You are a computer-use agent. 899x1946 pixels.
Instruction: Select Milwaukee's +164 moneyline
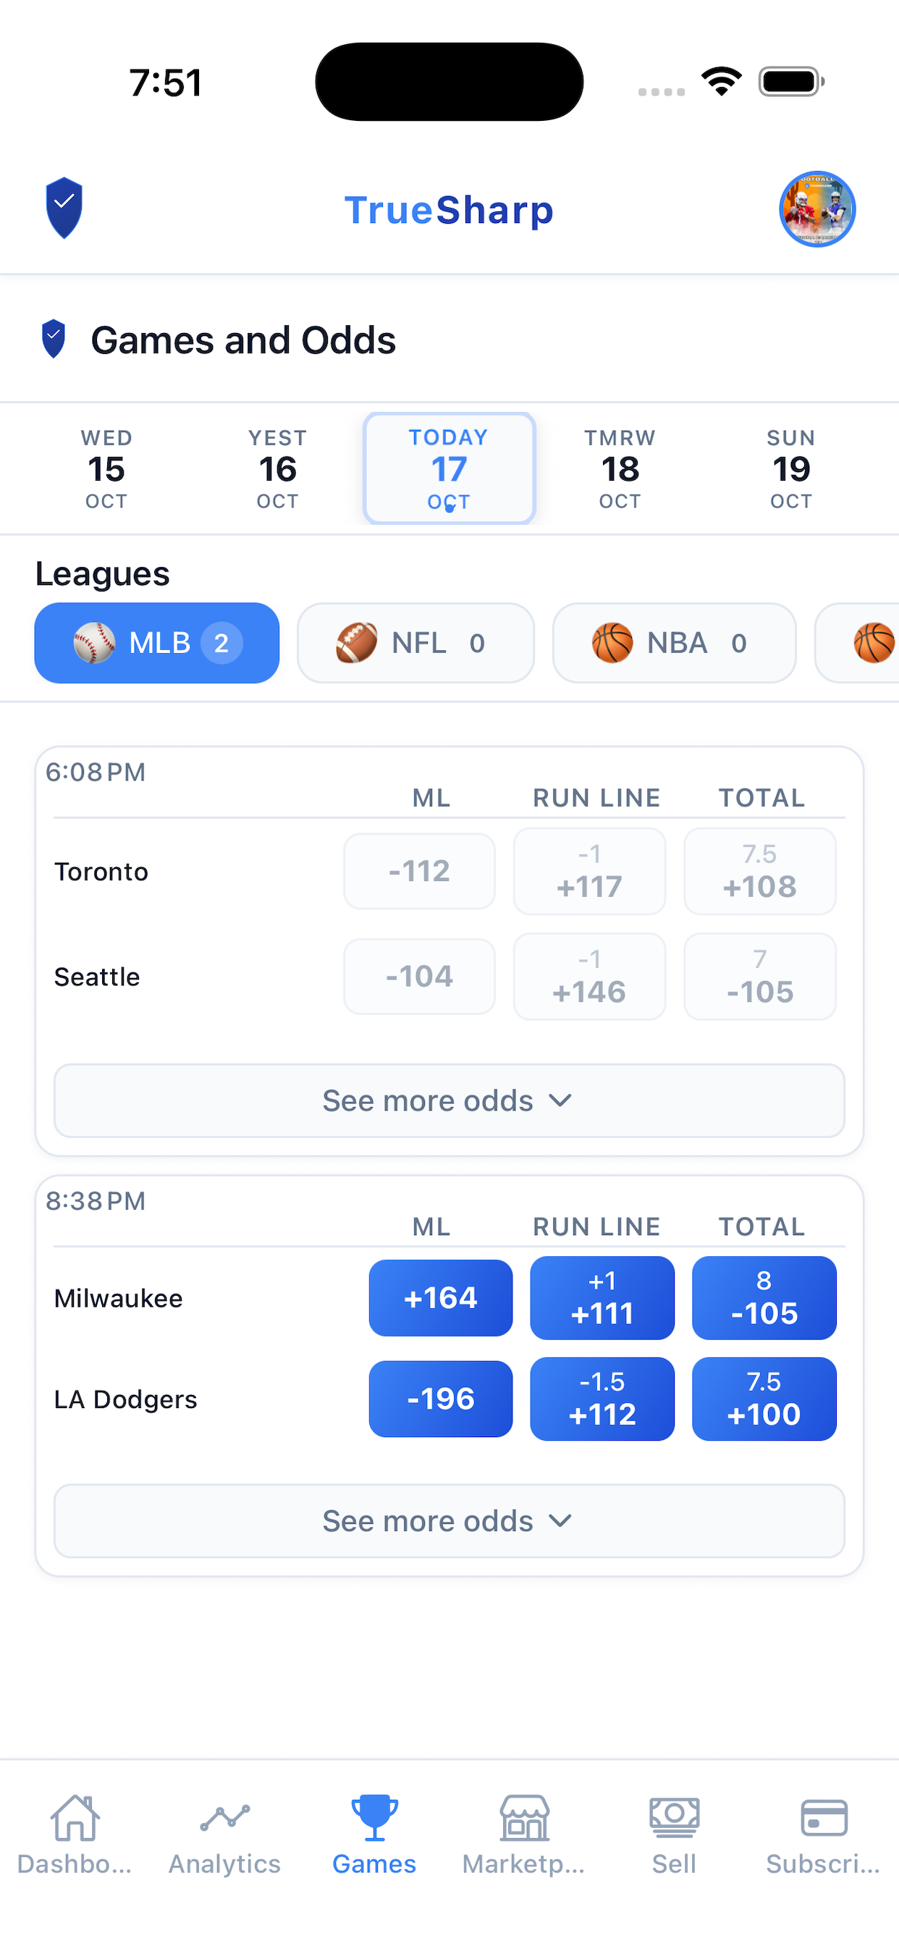click(440, 1298)
